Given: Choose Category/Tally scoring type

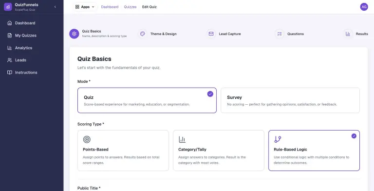Looking at the screenshot, I should [x=219, y=151].
